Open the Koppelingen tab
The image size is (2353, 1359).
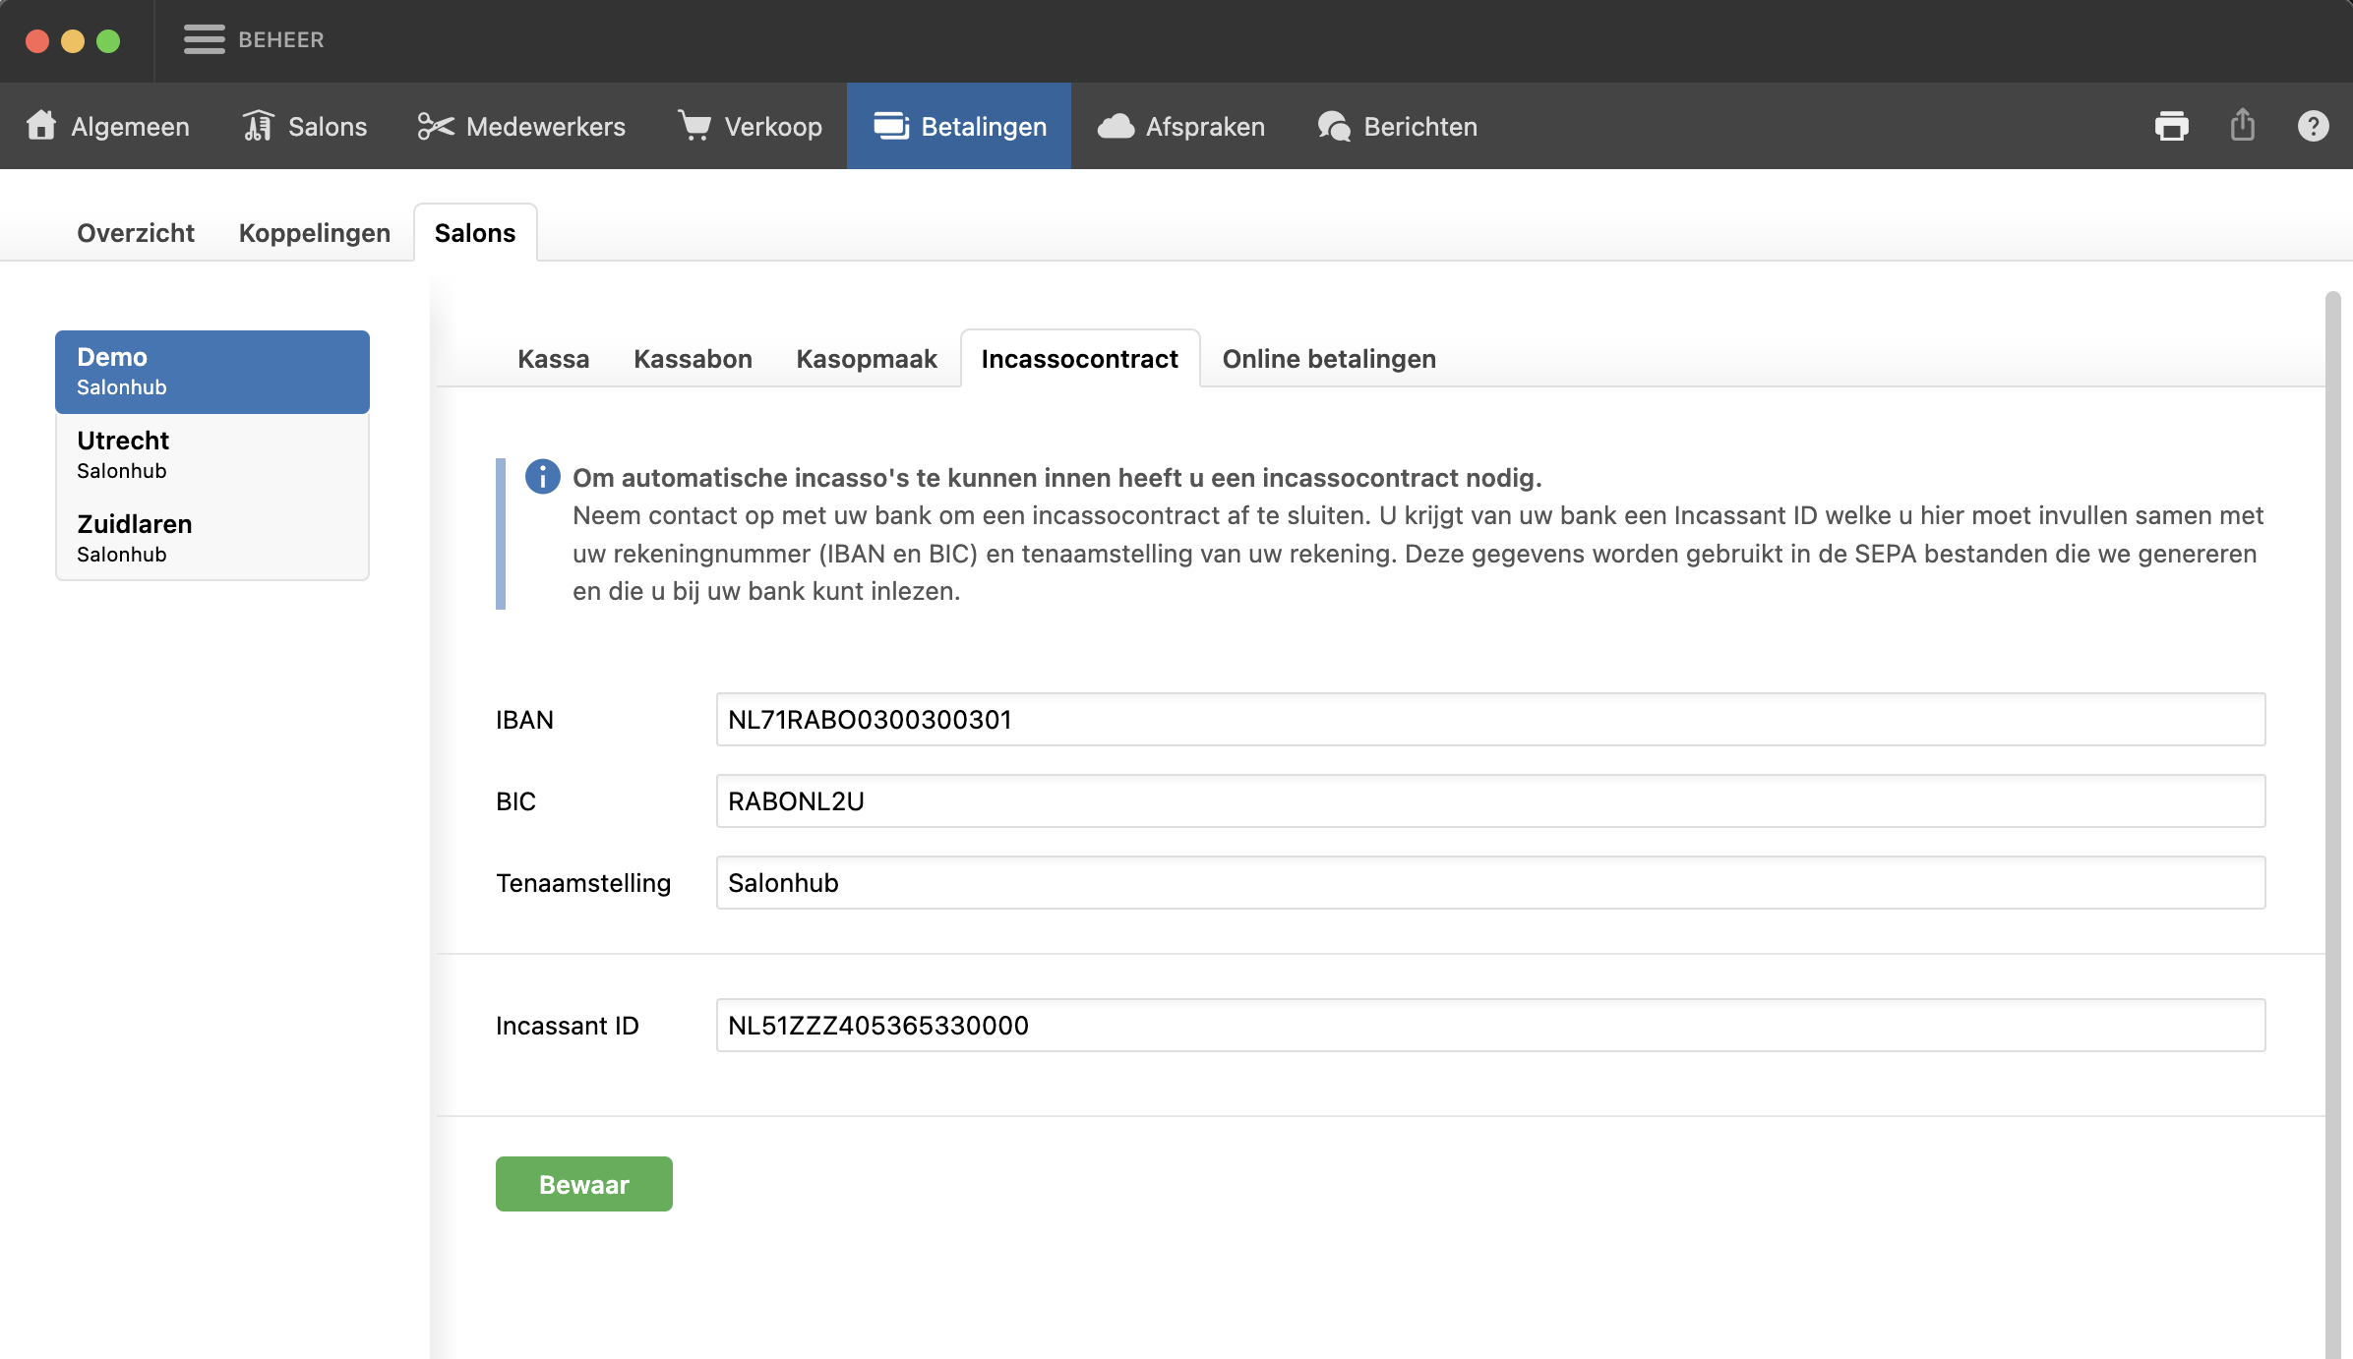point(314,233)
